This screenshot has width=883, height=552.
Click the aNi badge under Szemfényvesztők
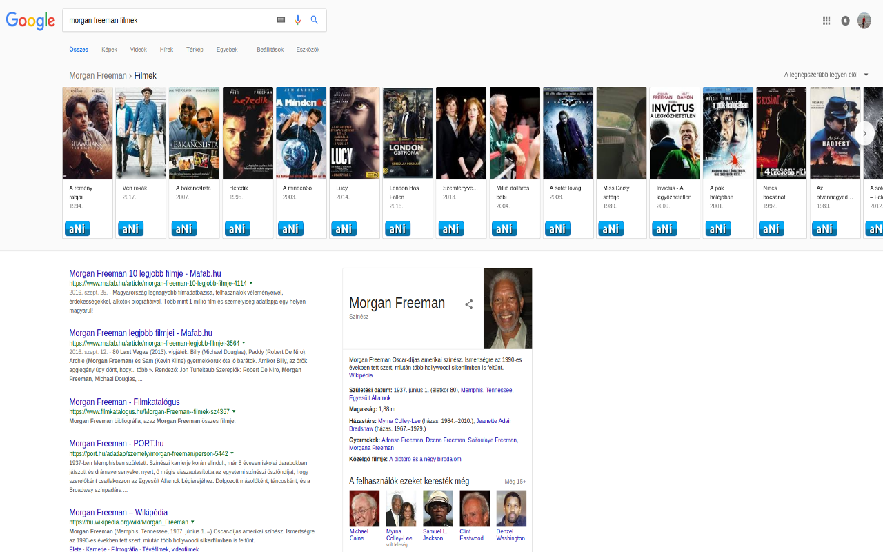(451, 228)
